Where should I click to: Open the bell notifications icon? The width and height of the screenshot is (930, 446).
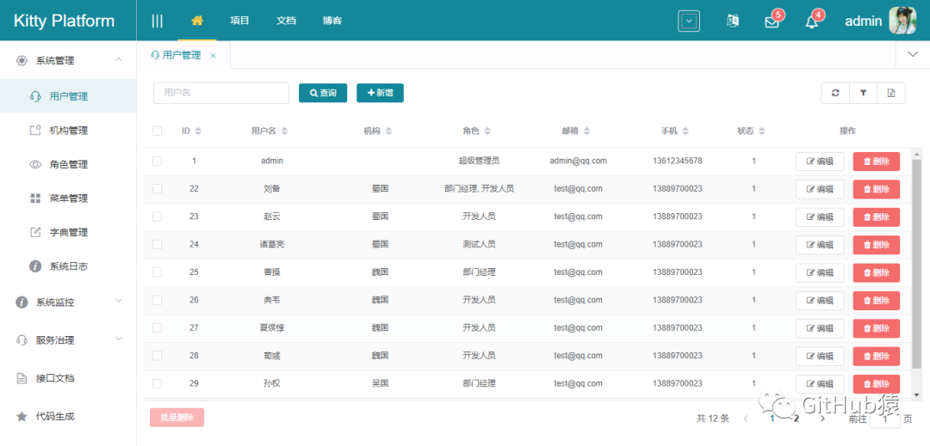(x=811, y=21)
